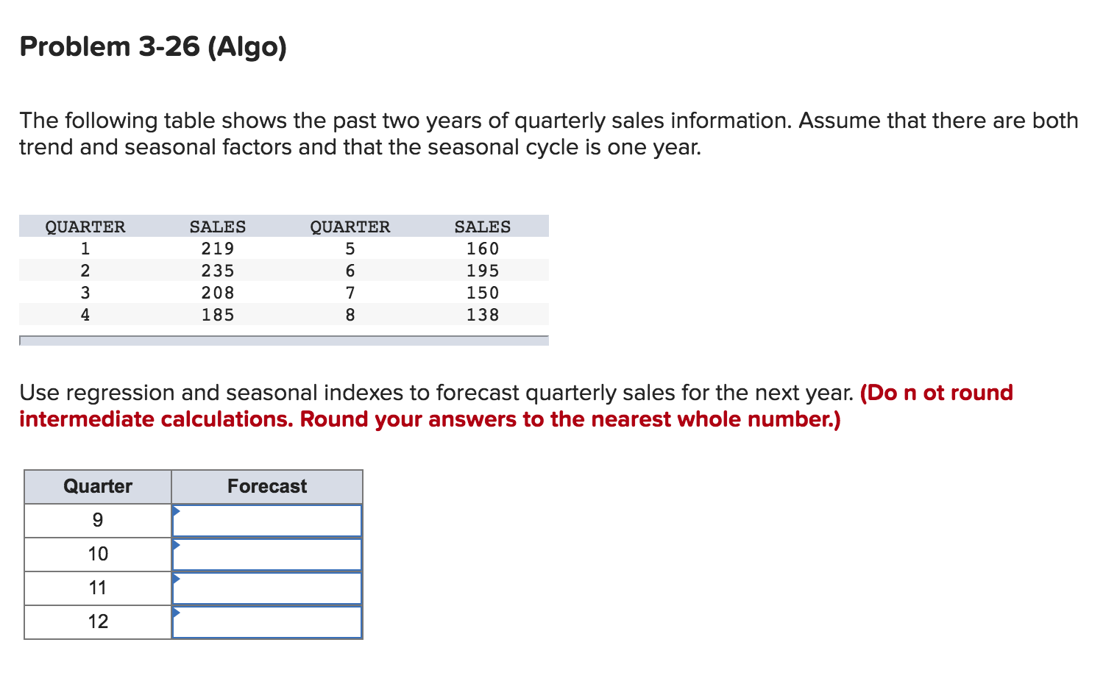
Task: Click the sales value 195 for quarter 6
Action: click(x=482, y=270)
